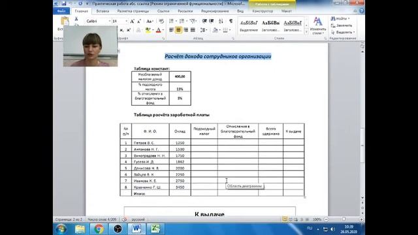Select print layout view icon

click(285, 219)
